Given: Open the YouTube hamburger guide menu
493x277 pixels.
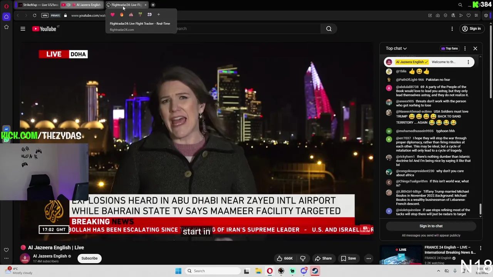Looking at the screenshot, I should click(23, 29).
